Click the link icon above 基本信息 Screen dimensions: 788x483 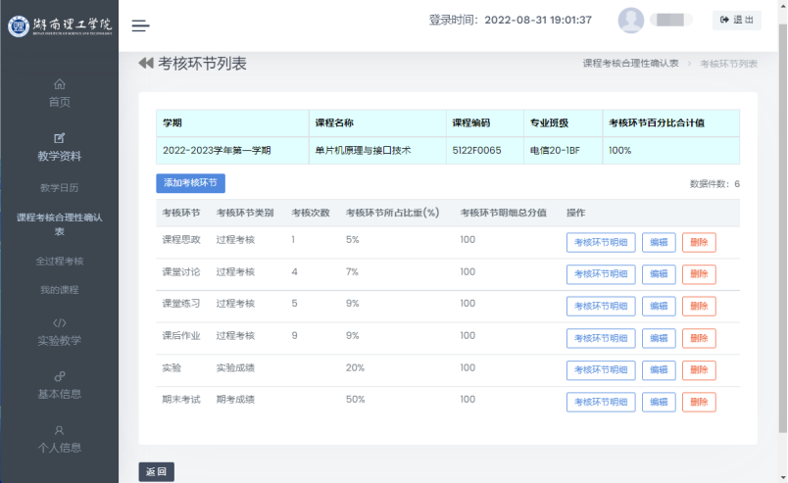point(60,376)
